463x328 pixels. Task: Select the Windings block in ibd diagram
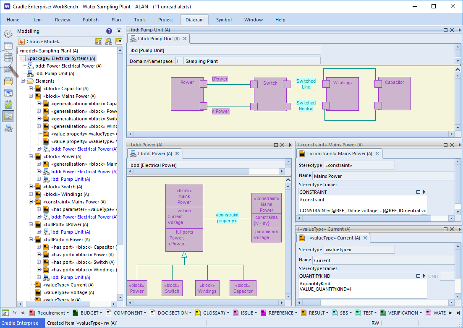pos(343,94)
